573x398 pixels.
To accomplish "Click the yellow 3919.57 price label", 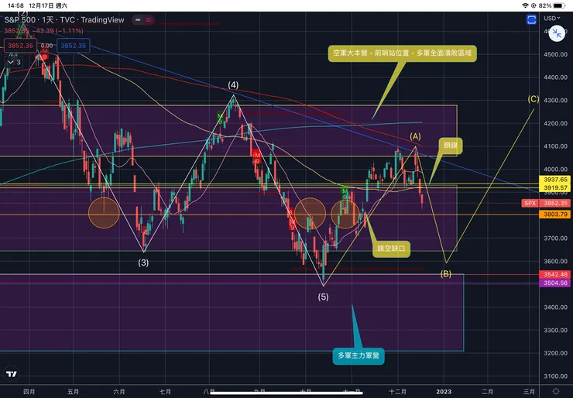I will 555,187.
